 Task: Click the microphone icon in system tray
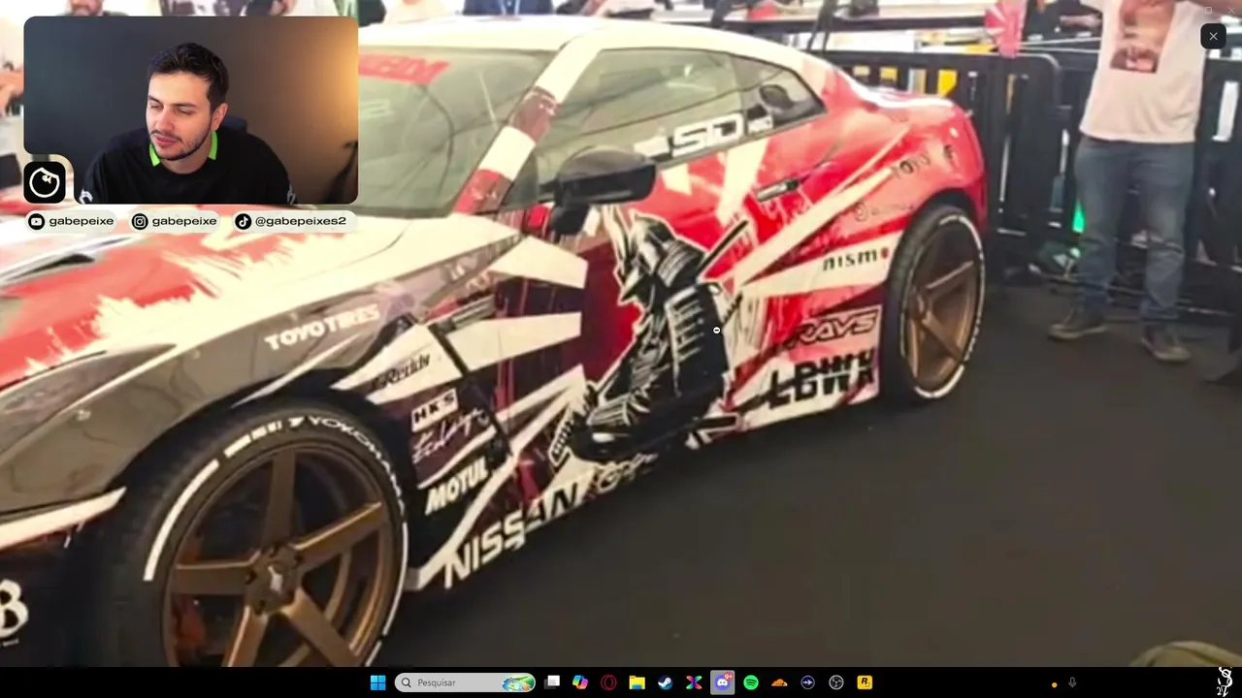pos(1072,683)
